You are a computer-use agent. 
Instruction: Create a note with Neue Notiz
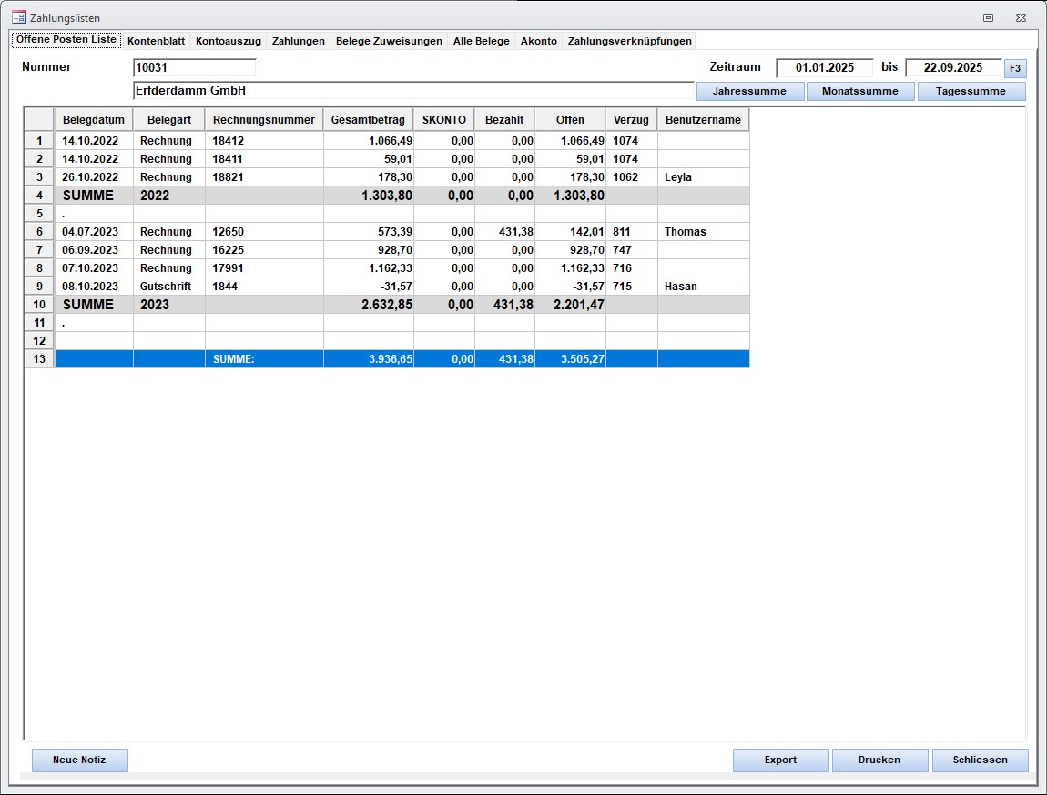click(79, 760)
